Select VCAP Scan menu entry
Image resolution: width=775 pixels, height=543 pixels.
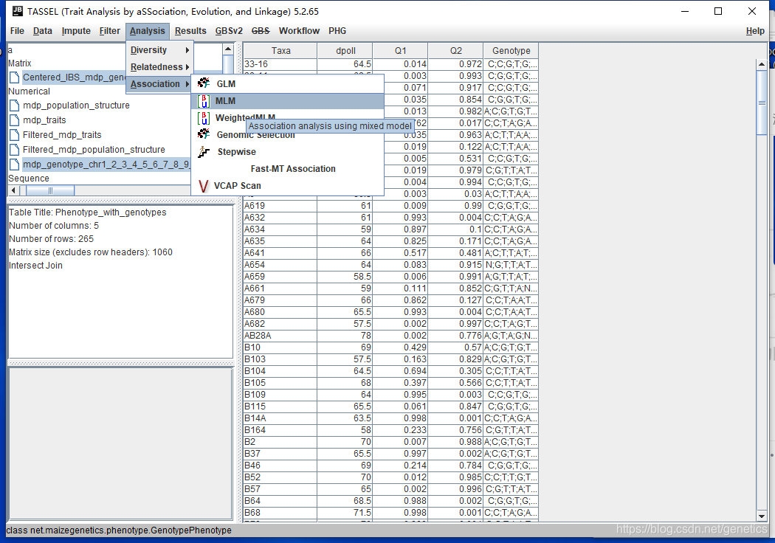tap(288, 186)
